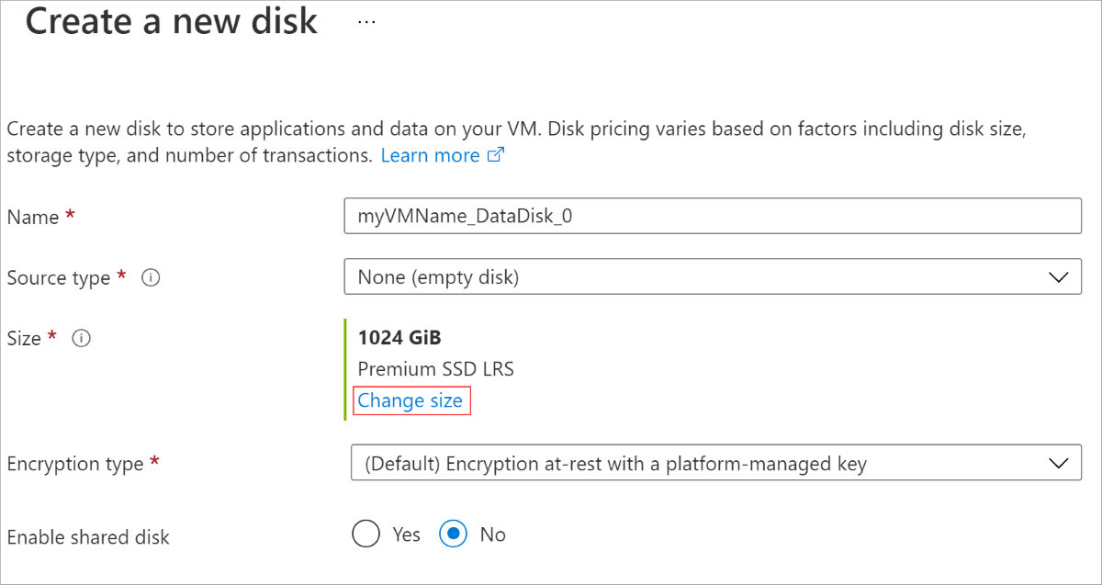Open the ellipsis menu beside the page title

click(365, 20)
